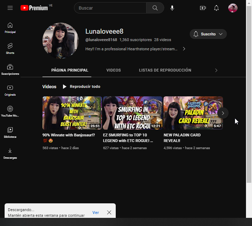Advance video carousel with next arrow
This screenshot has width=252, height=226.
(223, 113)
